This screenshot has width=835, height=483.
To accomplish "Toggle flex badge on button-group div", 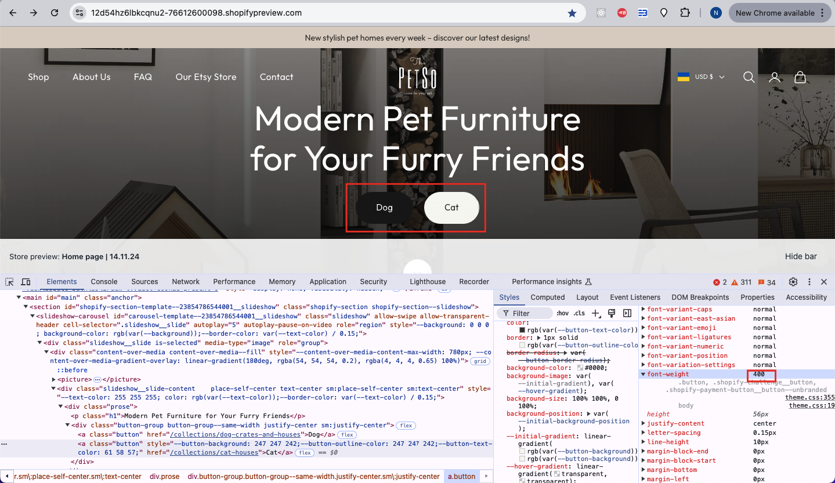I will pos(406,426).
